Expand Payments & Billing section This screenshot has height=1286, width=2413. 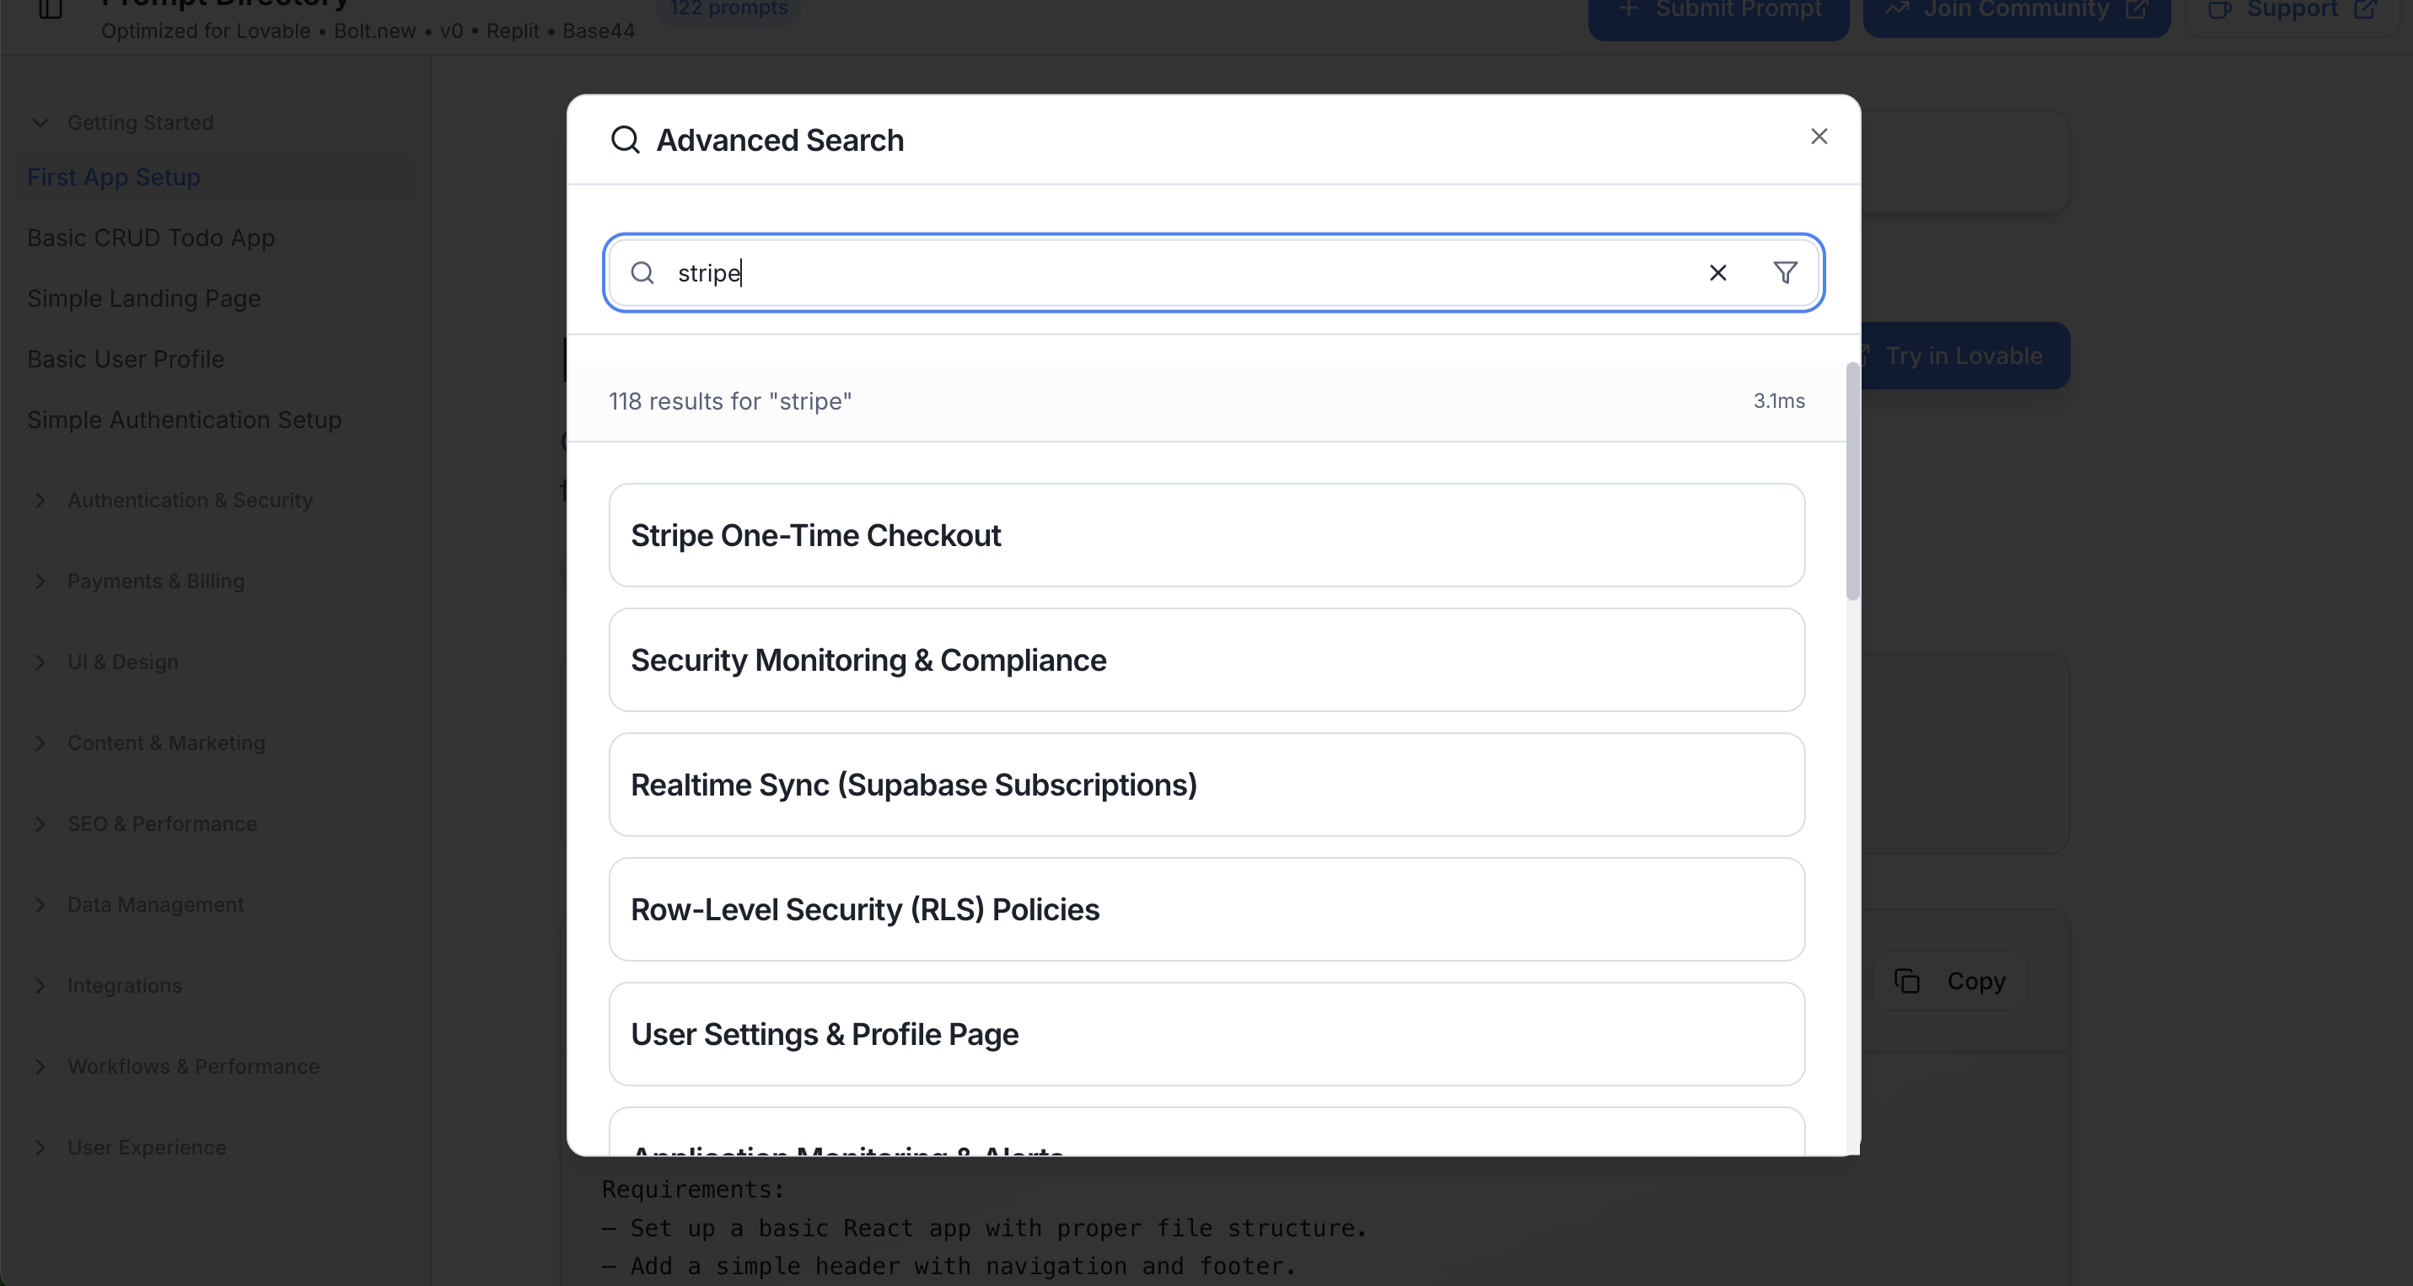pyautogui.click(x=138, y=581)
